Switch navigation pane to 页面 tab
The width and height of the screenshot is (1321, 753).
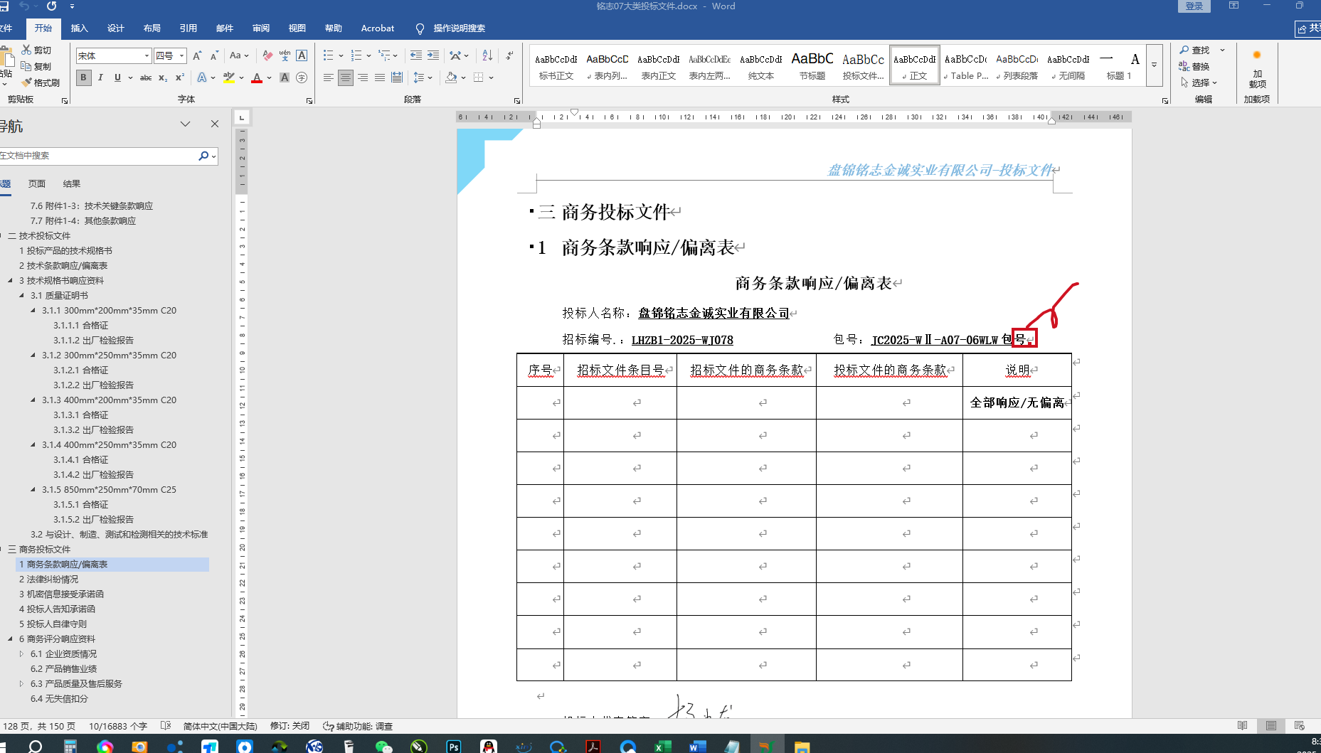37,184
